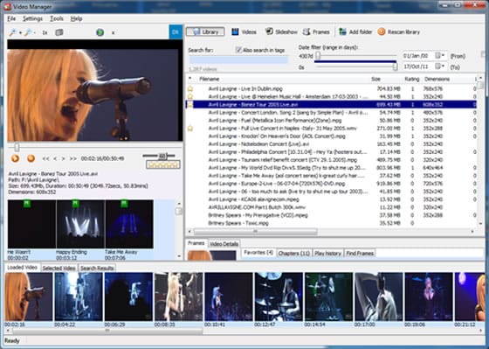Open the From date calendar dropdown
The image size is (489, 349).
440,56
